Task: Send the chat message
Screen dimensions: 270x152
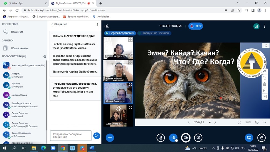Action: pos(96,136)
